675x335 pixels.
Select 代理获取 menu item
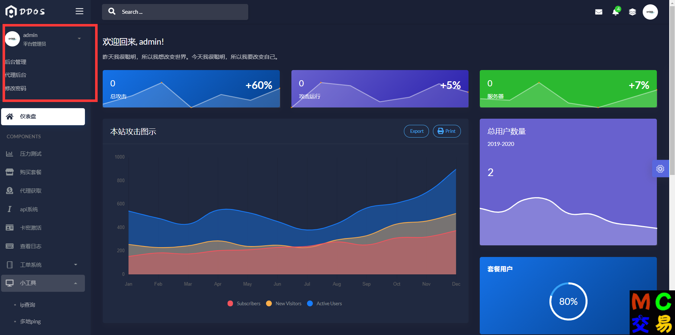point(43,191)
